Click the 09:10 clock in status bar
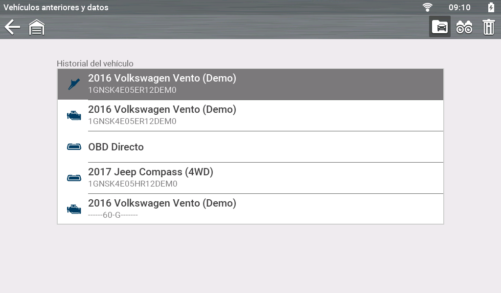The image size is (501, 293). coord(459,7)
